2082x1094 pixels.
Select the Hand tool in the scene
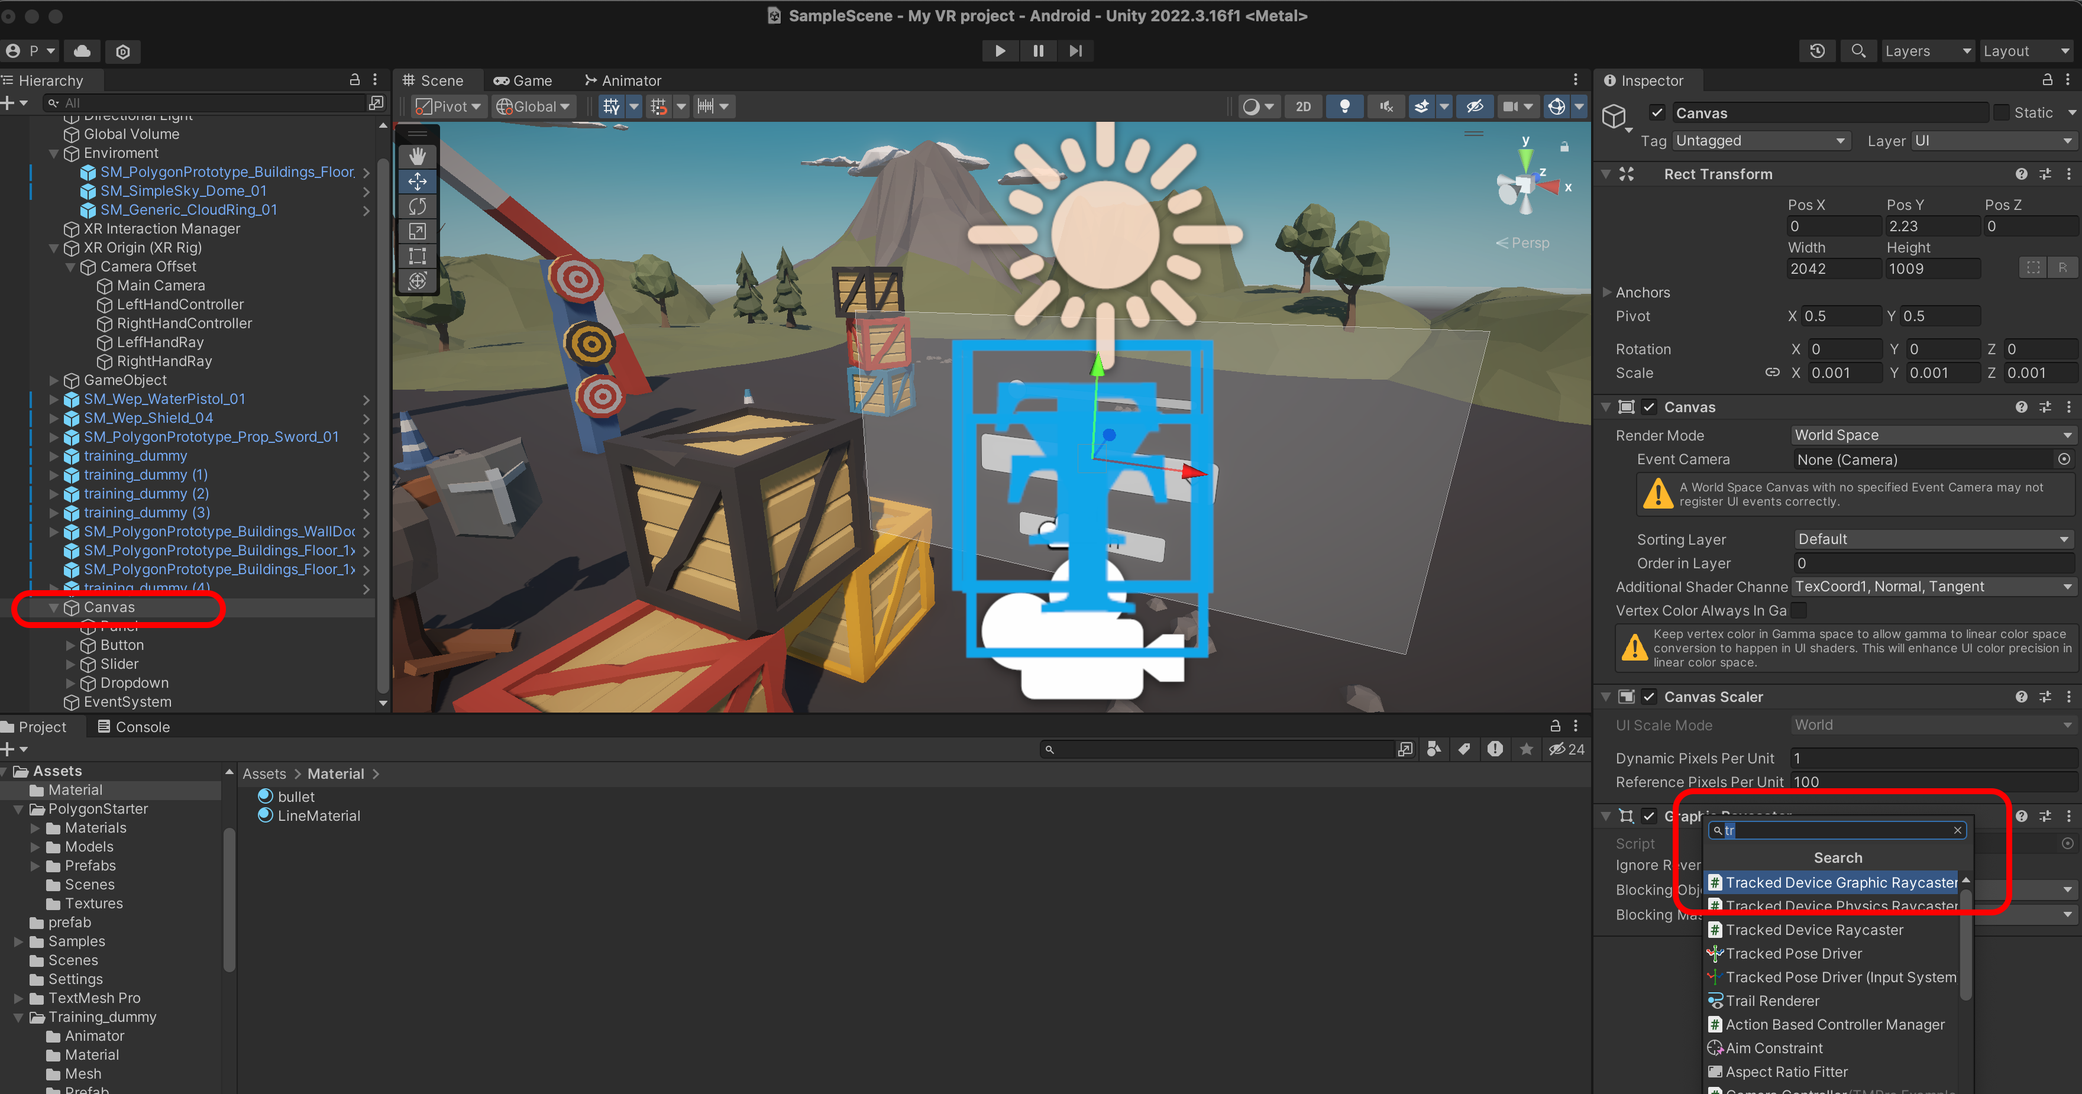[417, 156]
